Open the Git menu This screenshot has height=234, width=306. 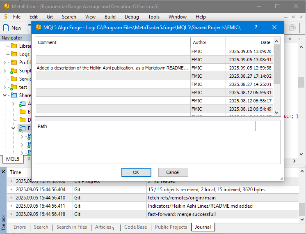click(50, 17)
